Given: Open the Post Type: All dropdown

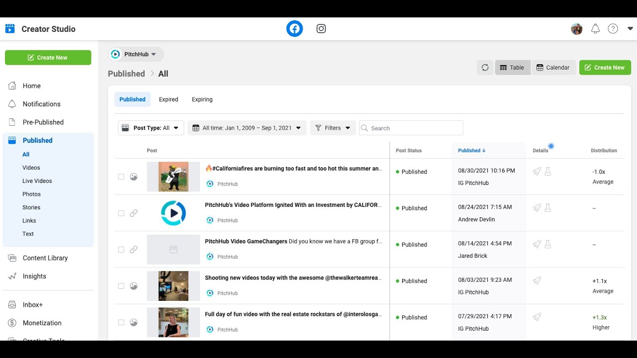Looking at the screenshot, I should tap(151, 128).
